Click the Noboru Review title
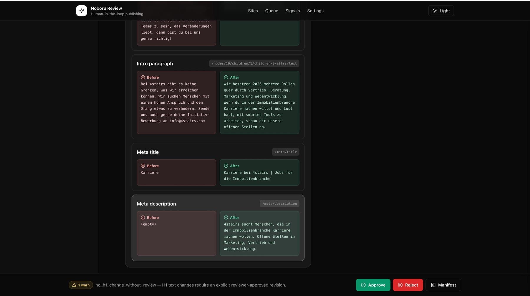 click(x=106, y=8)
